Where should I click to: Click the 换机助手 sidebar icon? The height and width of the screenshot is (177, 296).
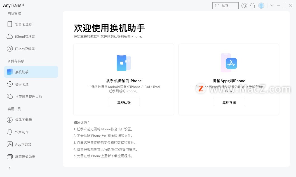coord(10,72)
